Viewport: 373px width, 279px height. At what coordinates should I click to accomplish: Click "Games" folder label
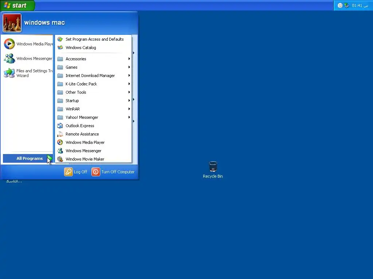point(71,67)
